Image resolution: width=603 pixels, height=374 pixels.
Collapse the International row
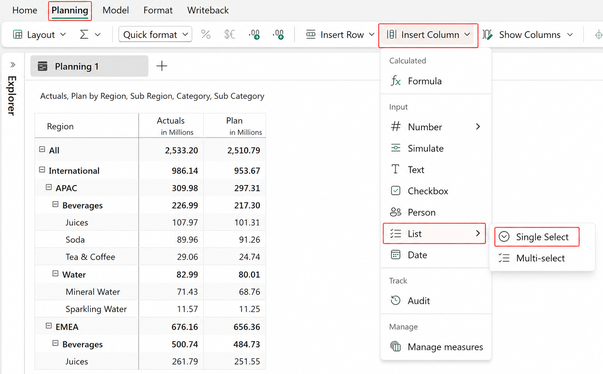pyautogui.click(x=42, y=170)
